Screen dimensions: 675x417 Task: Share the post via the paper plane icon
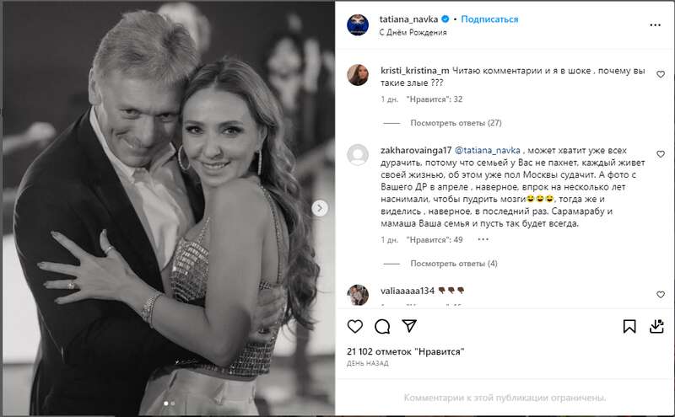click(x=408, y=326)
